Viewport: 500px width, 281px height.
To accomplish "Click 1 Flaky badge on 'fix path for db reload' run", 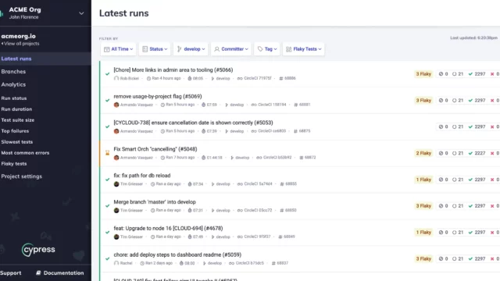I will pos(423,180).
